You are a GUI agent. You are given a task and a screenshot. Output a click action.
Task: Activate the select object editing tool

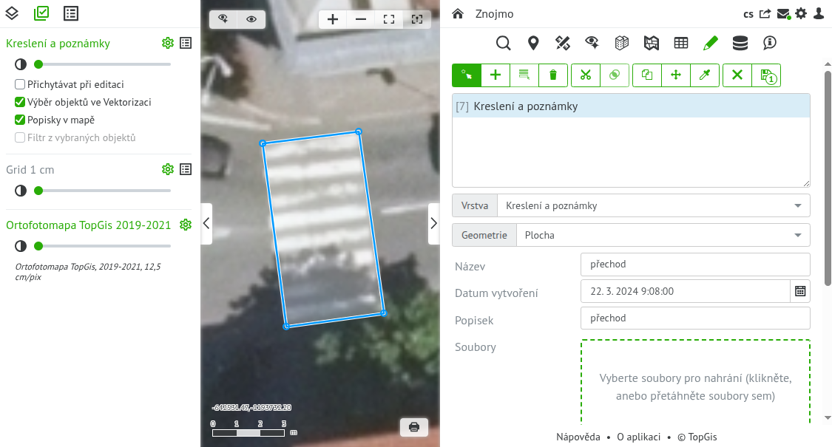(467, 75)
